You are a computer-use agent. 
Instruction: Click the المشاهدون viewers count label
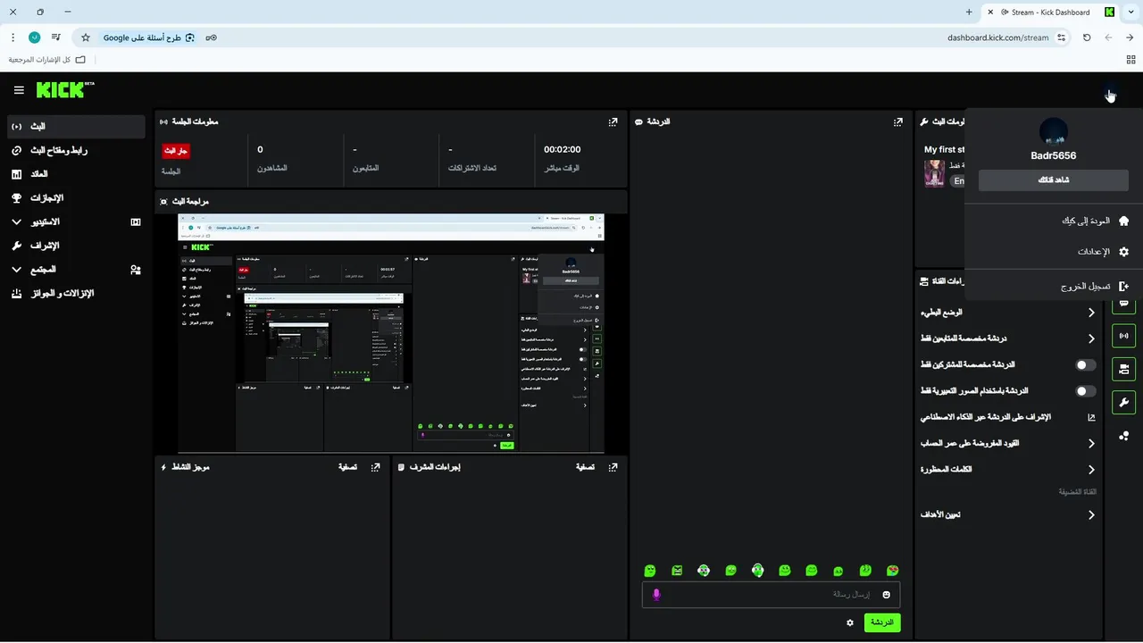272,169
